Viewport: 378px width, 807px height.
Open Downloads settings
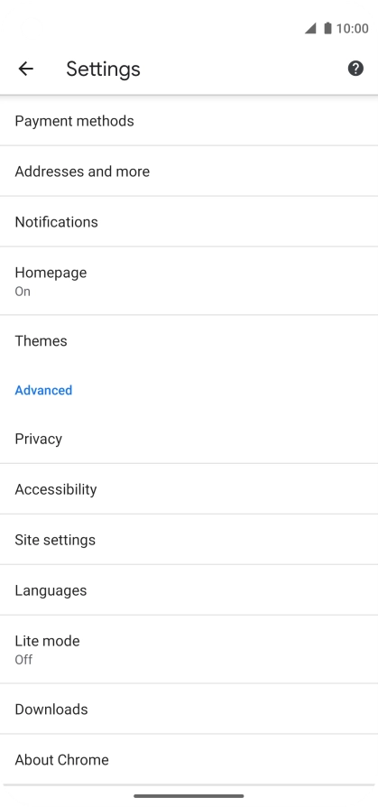(x=189, y=710)
